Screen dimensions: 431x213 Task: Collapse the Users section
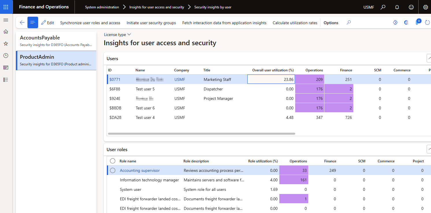tap(429, 58)
